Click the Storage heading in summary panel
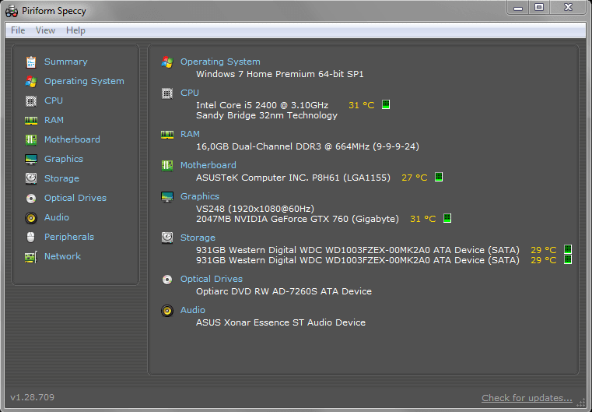The width and height of the screenshot is (592, 412). (198, 238)
